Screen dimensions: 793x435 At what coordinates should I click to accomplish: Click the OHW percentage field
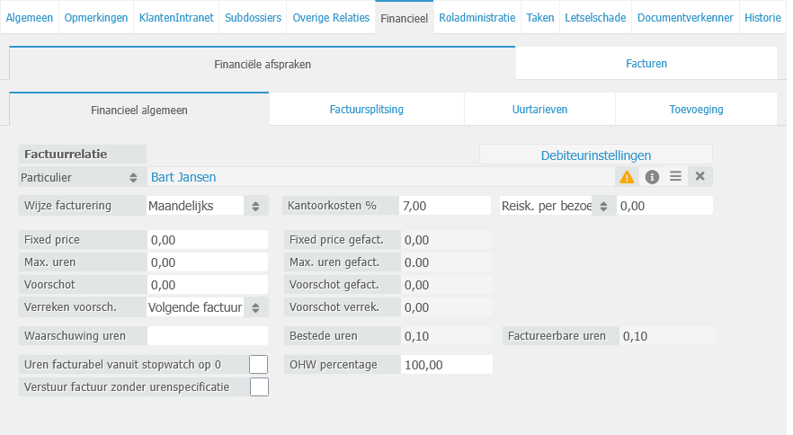[446, 364]
